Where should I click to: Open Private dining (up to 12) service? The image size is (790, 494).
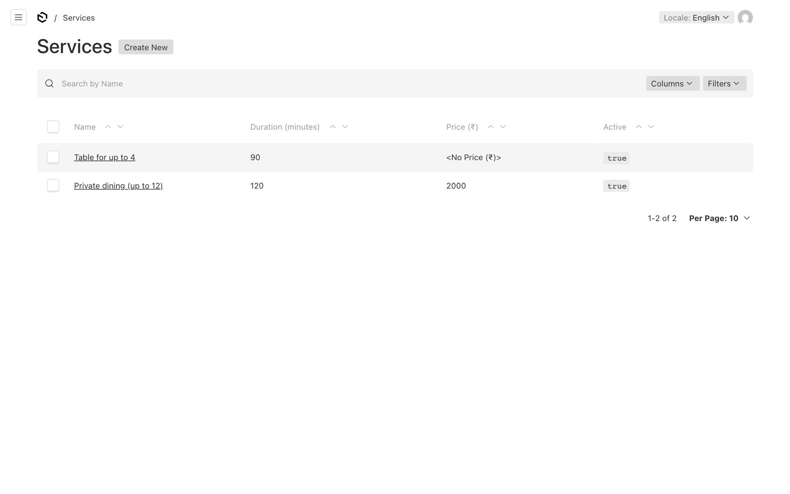point(118,186)
